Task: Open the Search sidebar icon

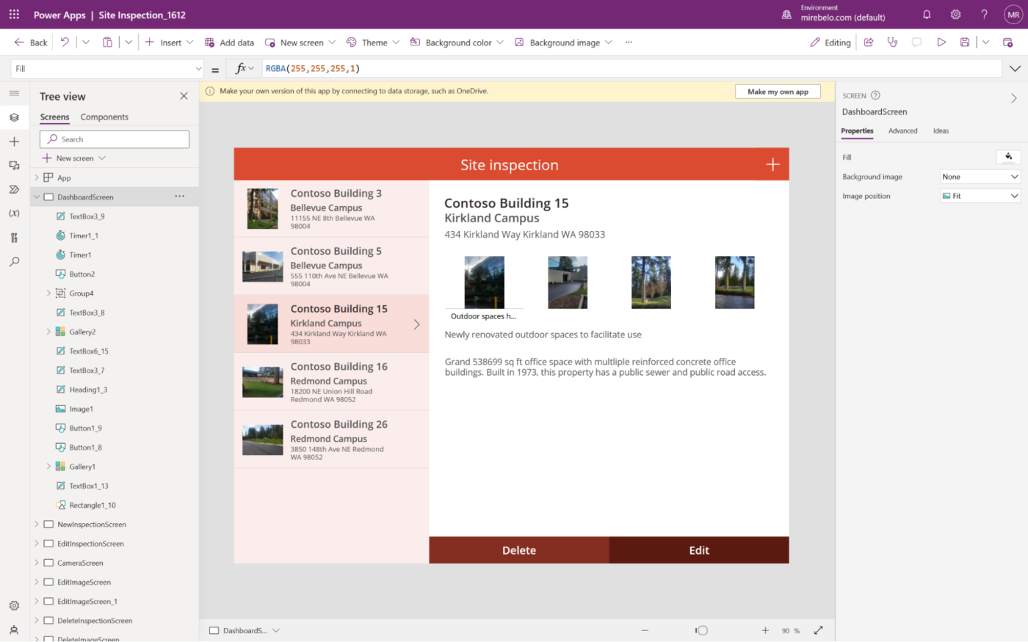Action: (x=14, y=261)
